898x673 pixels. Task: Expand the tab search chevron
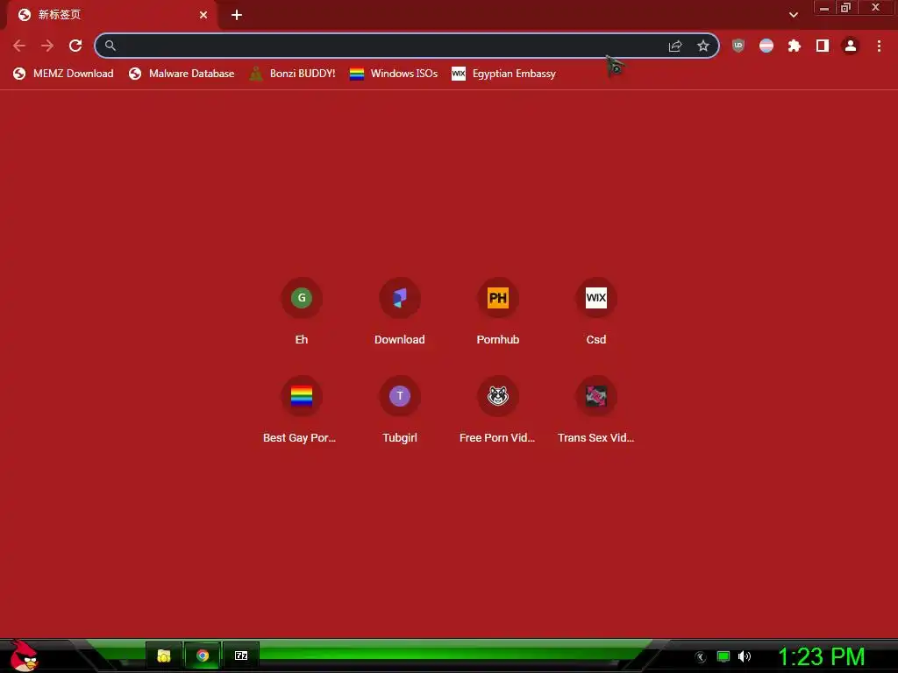pos(793,15)
